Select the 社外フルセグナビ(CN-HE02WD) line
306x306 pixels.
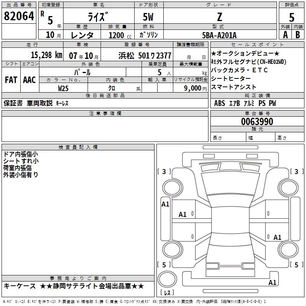pos(249,62)
